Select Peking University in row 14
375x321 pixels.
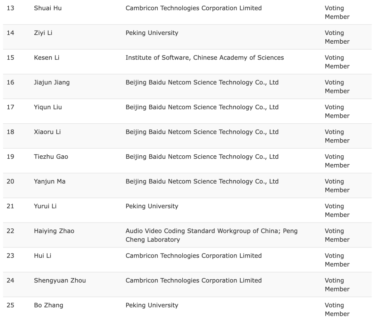click(152, 33)
